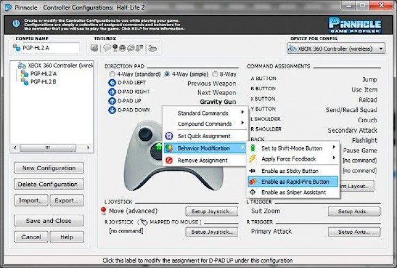Open Help from the bottom button
Screen dimensions: 397x268
click(x=67, y=237)
